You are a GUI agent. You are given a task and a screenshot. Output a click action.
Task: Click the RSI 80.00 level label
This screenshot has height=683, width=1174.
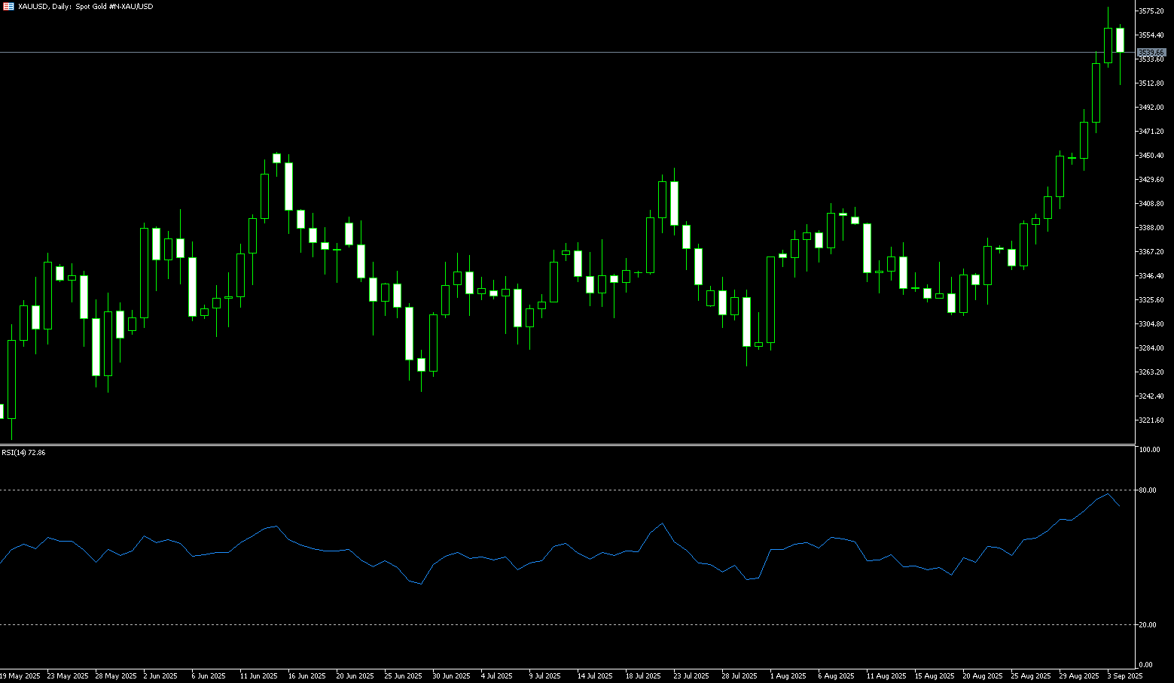tap(1148, 490)
